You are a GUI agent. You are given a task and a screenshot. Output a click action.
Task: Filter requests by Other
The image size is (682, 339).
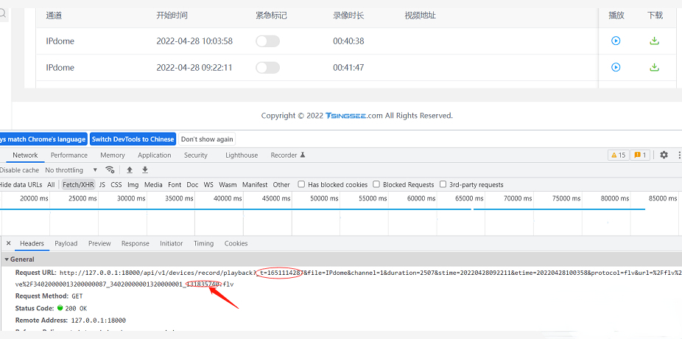click(x=281, y=185)
